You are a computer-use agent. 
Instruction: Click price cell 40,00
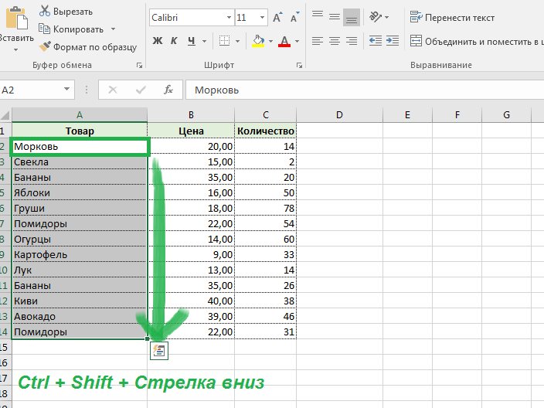(x=191, y=301)
